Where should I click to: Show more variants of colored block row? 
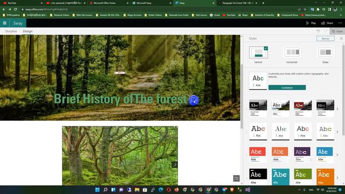pos(337,155)
